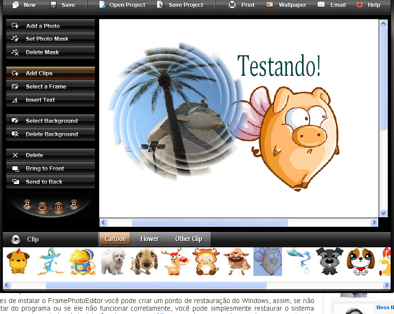Click the clip strip horizontal scrollbar thumb
The image size is (394, 314).
pyautogui.click(x=156, y=285)
